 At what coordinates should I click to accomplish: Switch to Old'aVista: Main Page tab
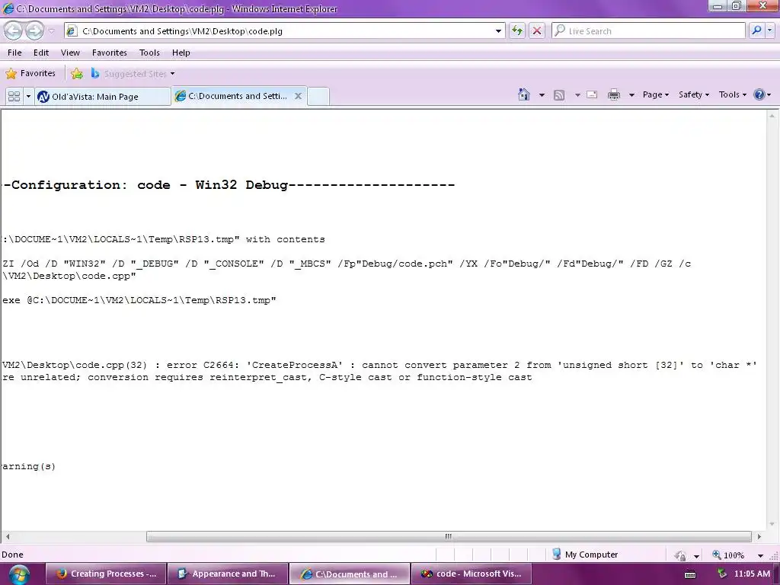click(x=103, y=97)
